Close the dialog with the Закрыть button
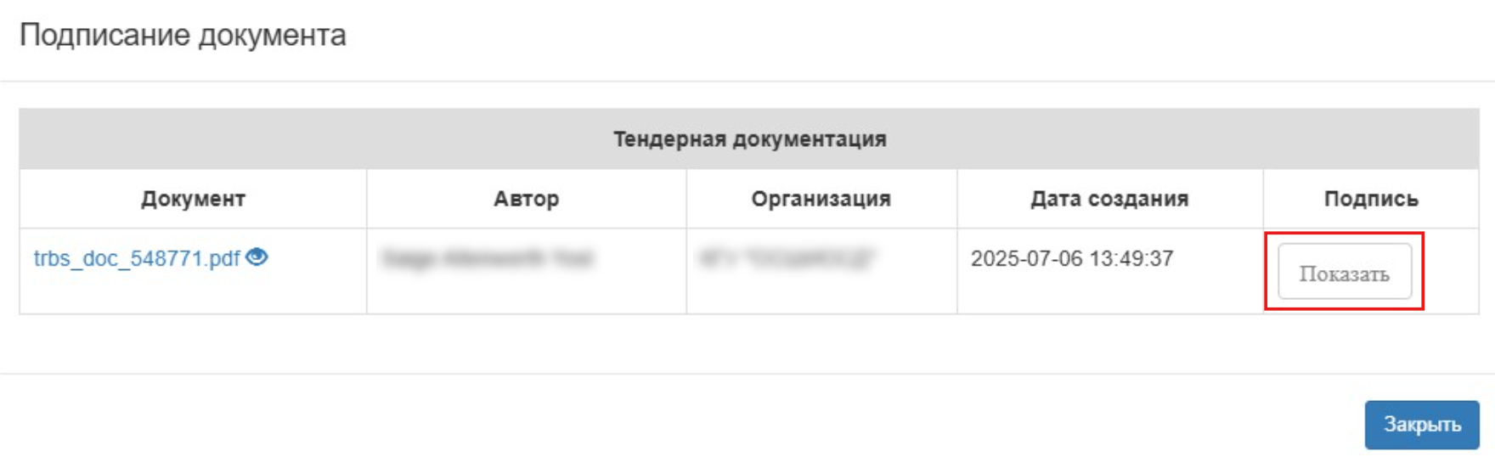 click(1422, 424)
